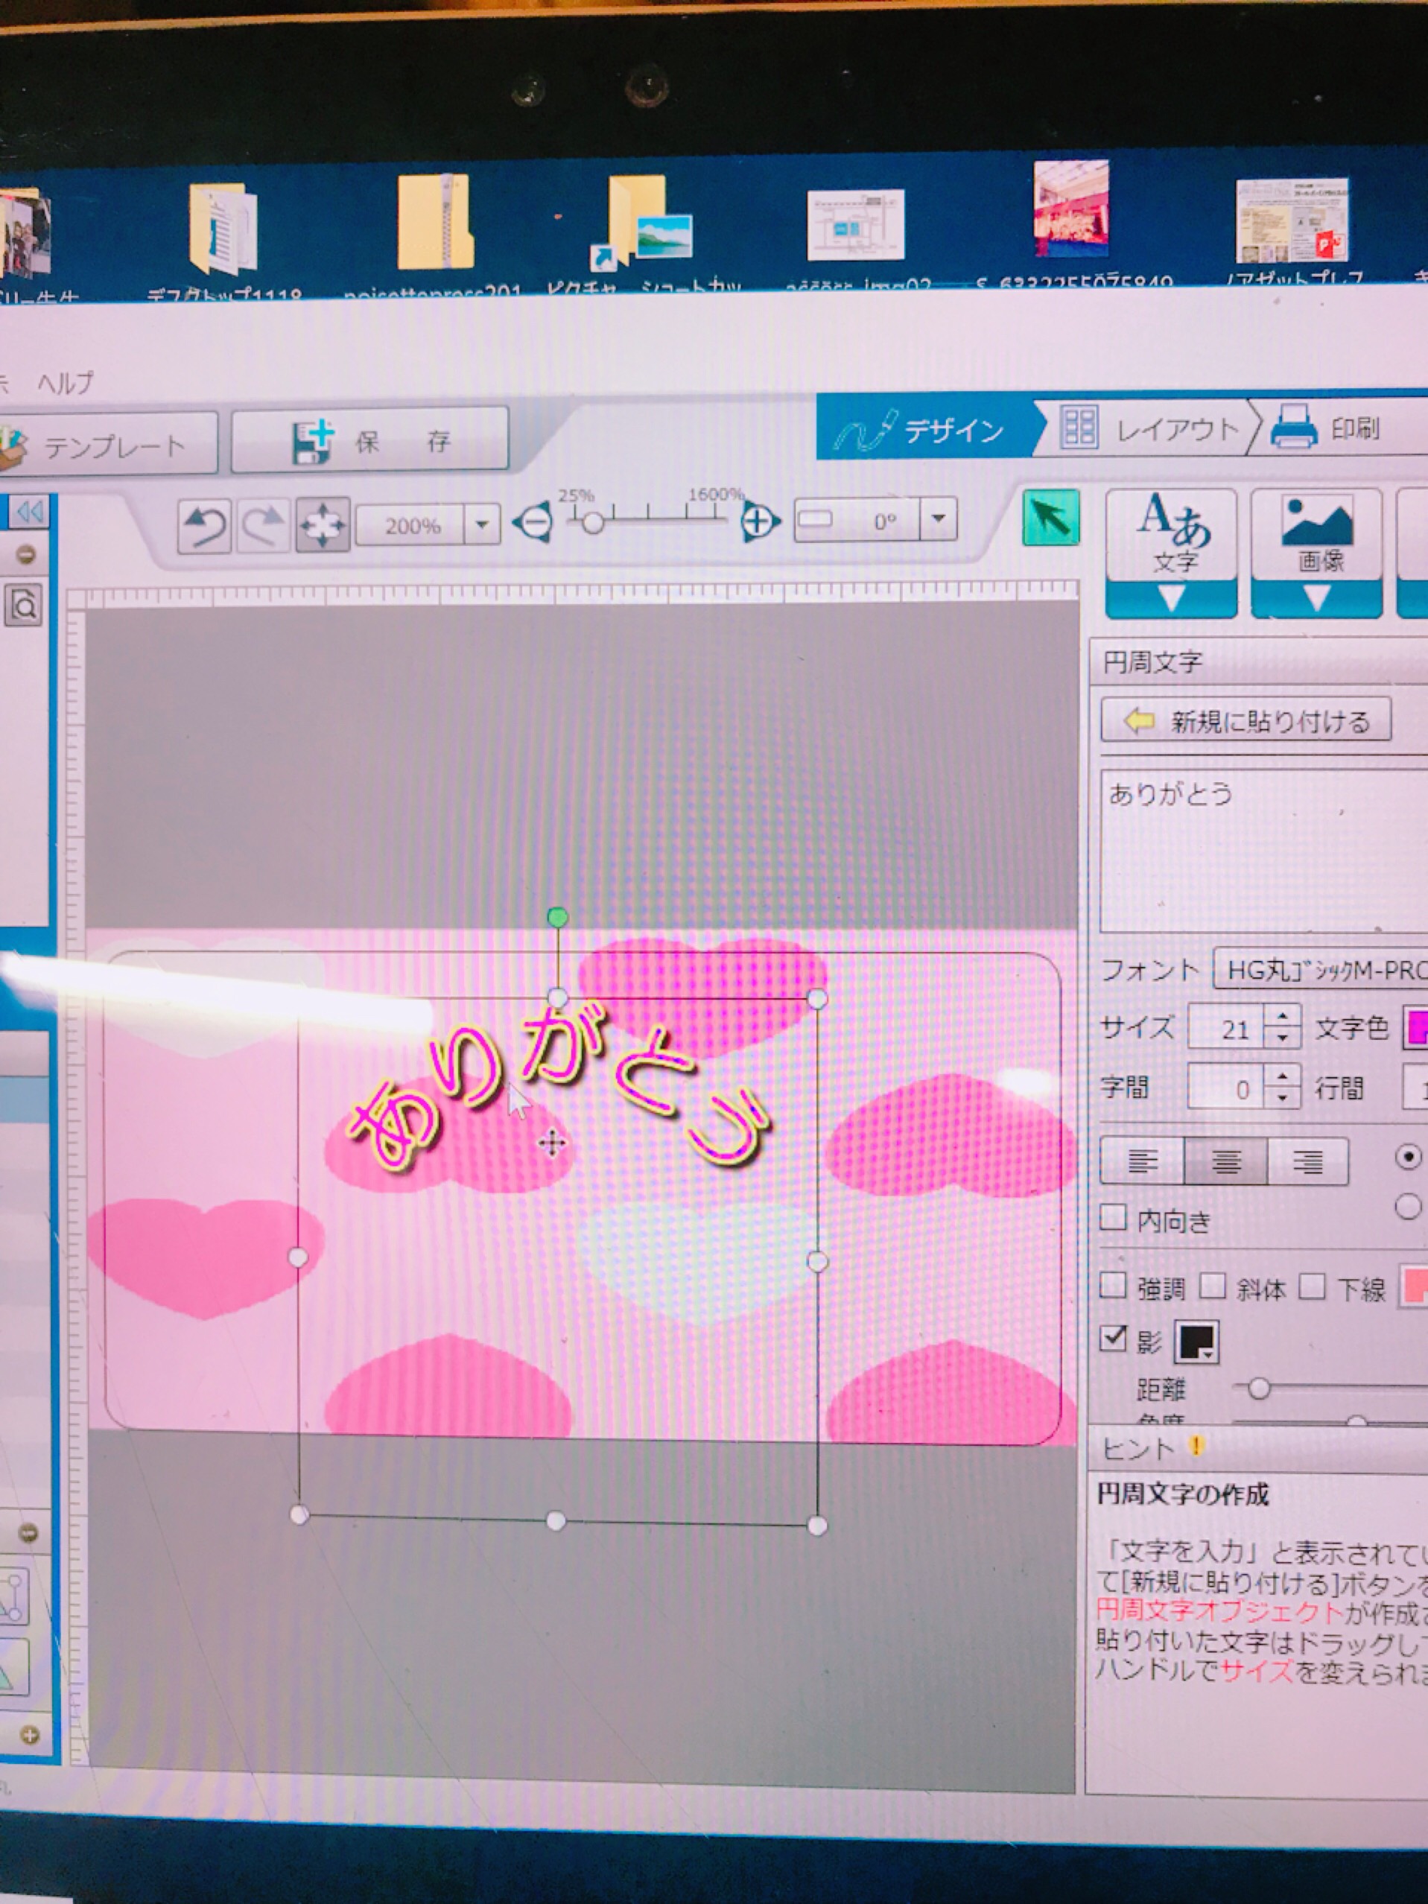Click the 保存 save button
The width and height of the screenshot is (1428, 1904).
click(x=370, y=441)
